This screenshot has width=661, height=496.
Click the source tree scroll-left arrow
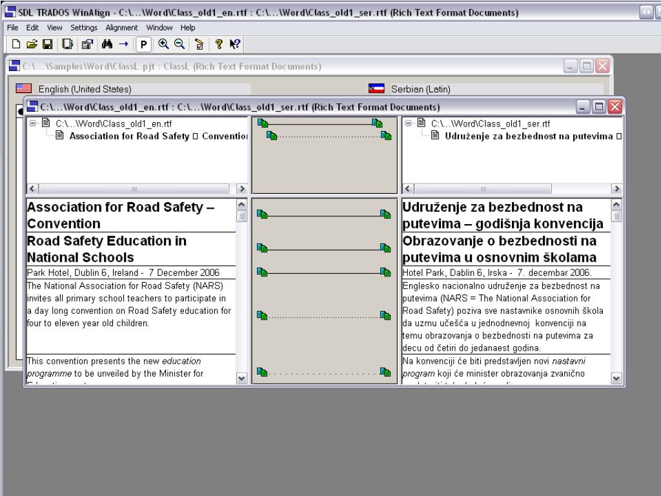point(32,189)
